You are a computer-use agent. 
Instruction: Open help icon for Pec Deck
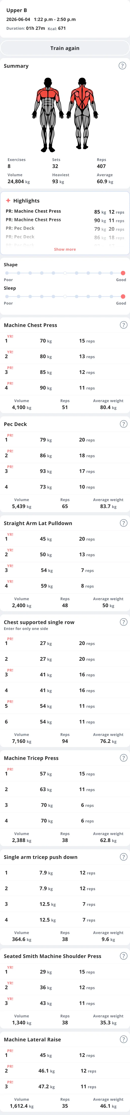124,424
